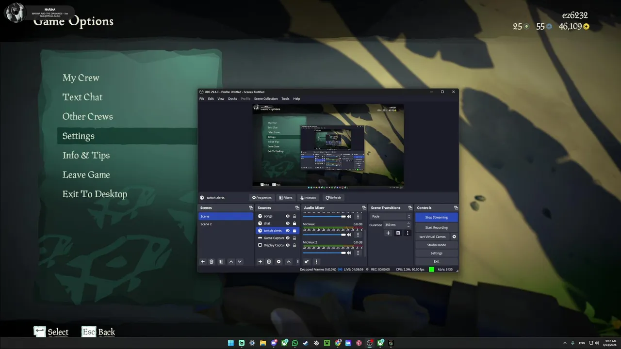Click the Interact button
This screenshot has width=621, height=349.
[309, 198]
